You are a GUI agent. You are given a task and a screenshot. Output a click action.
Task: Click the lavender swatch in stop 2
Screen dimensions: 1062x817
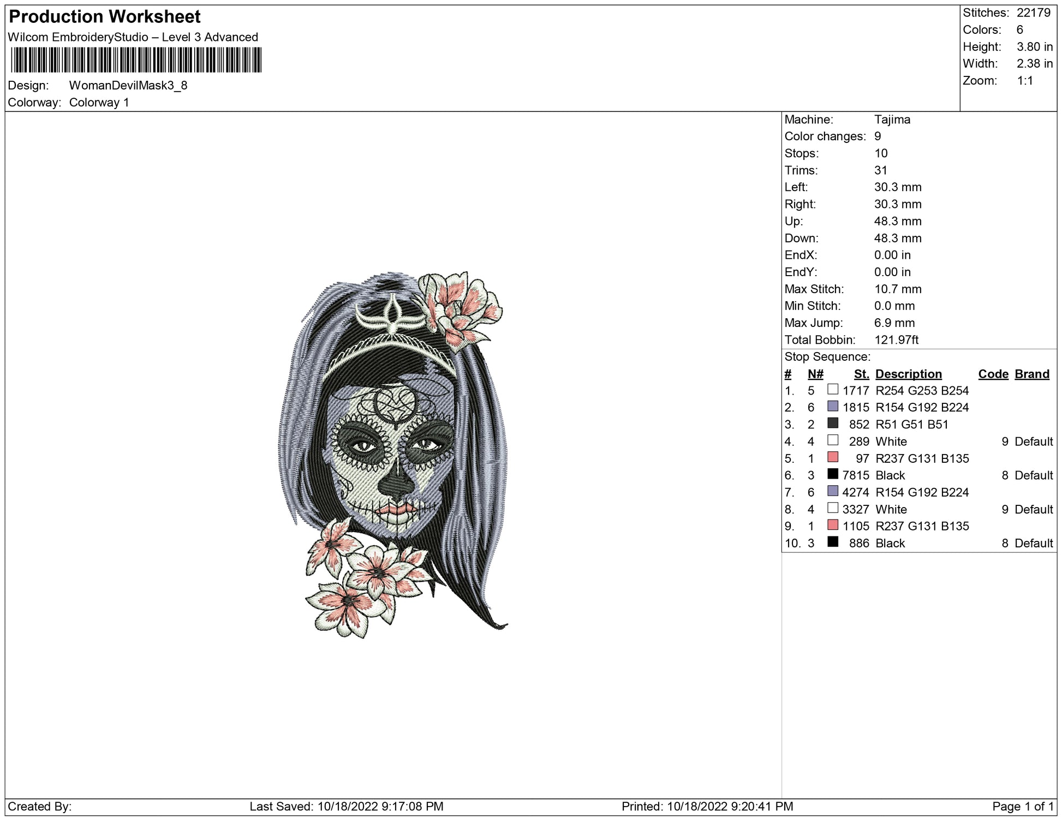pos(832,406)
